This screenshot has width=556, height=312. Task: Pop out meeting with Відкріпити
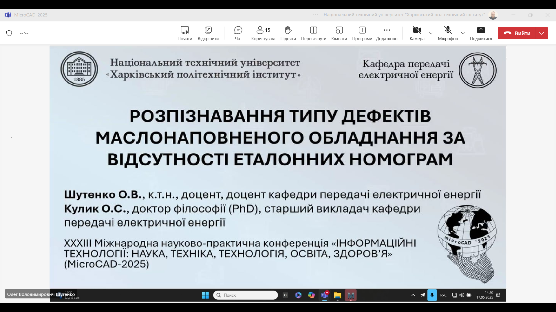point(208,33)
